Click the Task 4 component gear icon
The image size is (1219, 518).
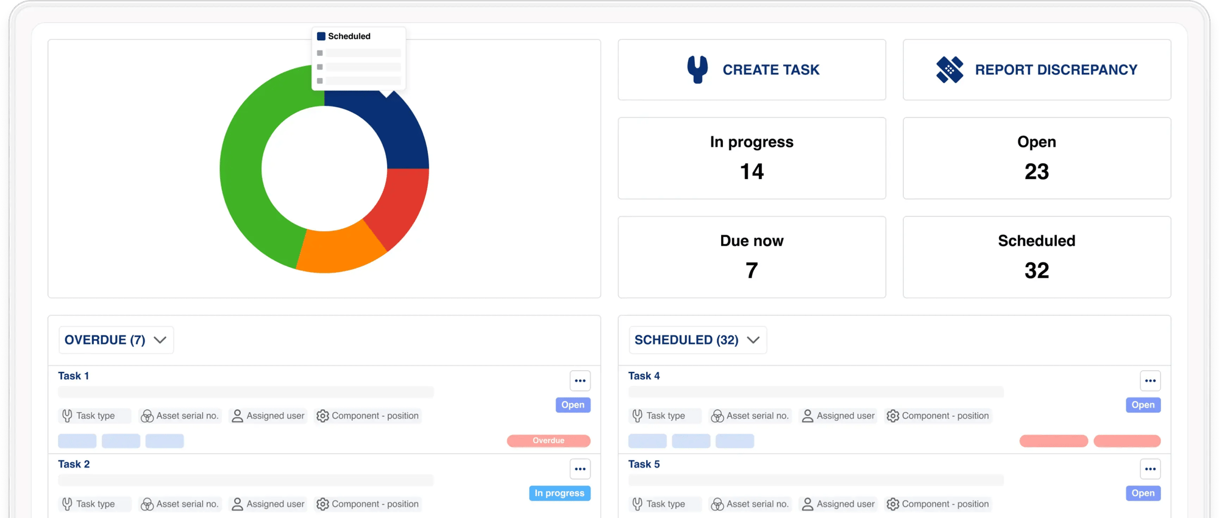(x=893, y=416)
